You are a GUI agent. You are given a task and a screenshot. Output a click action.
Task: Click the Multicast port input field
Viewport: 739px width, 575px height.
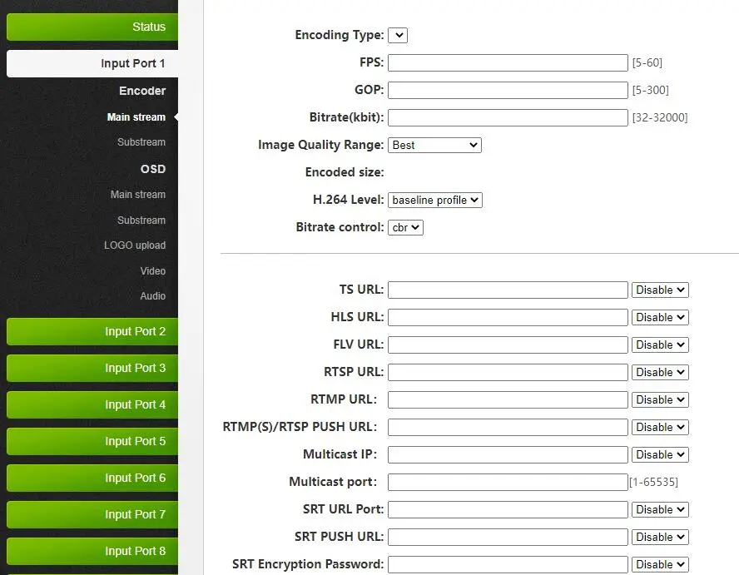coord(508,482)
